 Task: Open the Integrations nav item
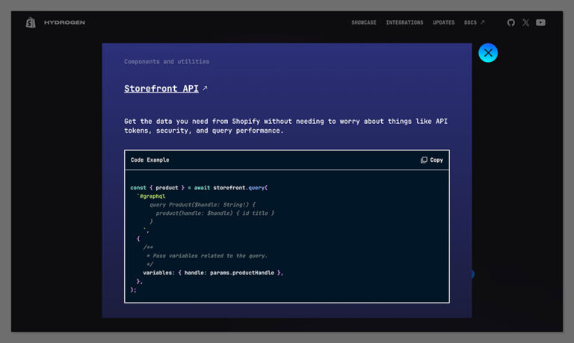pos(404,22)
